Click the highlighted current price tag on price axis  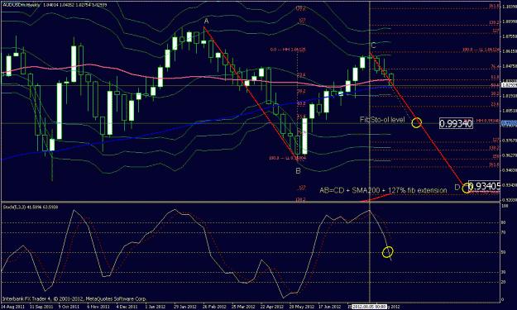(509, 85)
